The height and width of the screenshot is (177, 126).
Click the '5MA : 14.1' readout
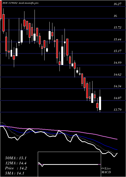(15, 173)
